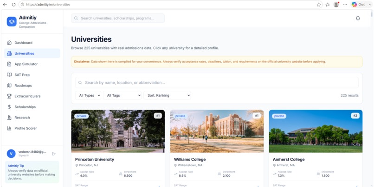This screenshot has width=374, height=187.
Task: Click the Admitiy Tip heading
Action: 16,166
